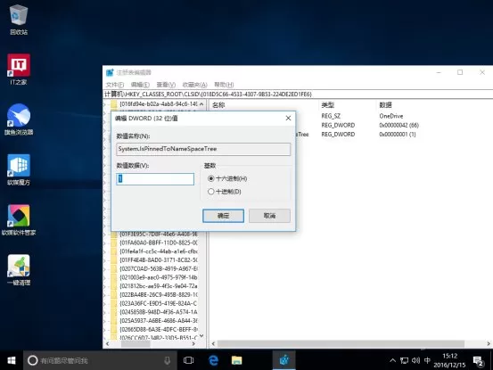Image resolution: width=493 pixels, height=370 pixels.
Task: Click the tree pane scroll-right arrow
Action: 193,344
